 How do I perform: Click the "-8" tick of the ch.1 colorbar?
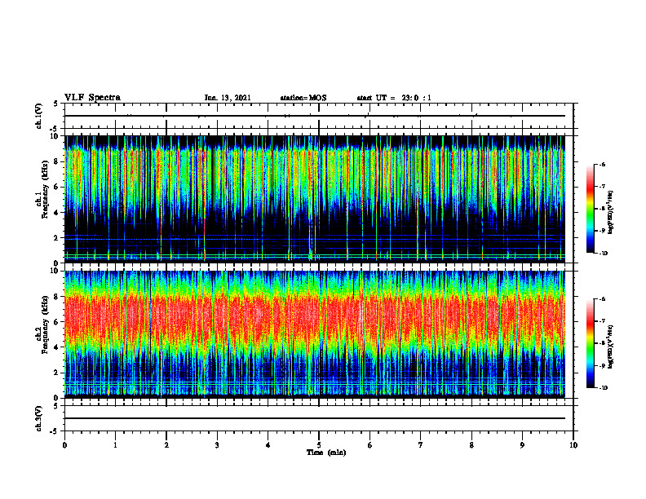coord(602,209)
